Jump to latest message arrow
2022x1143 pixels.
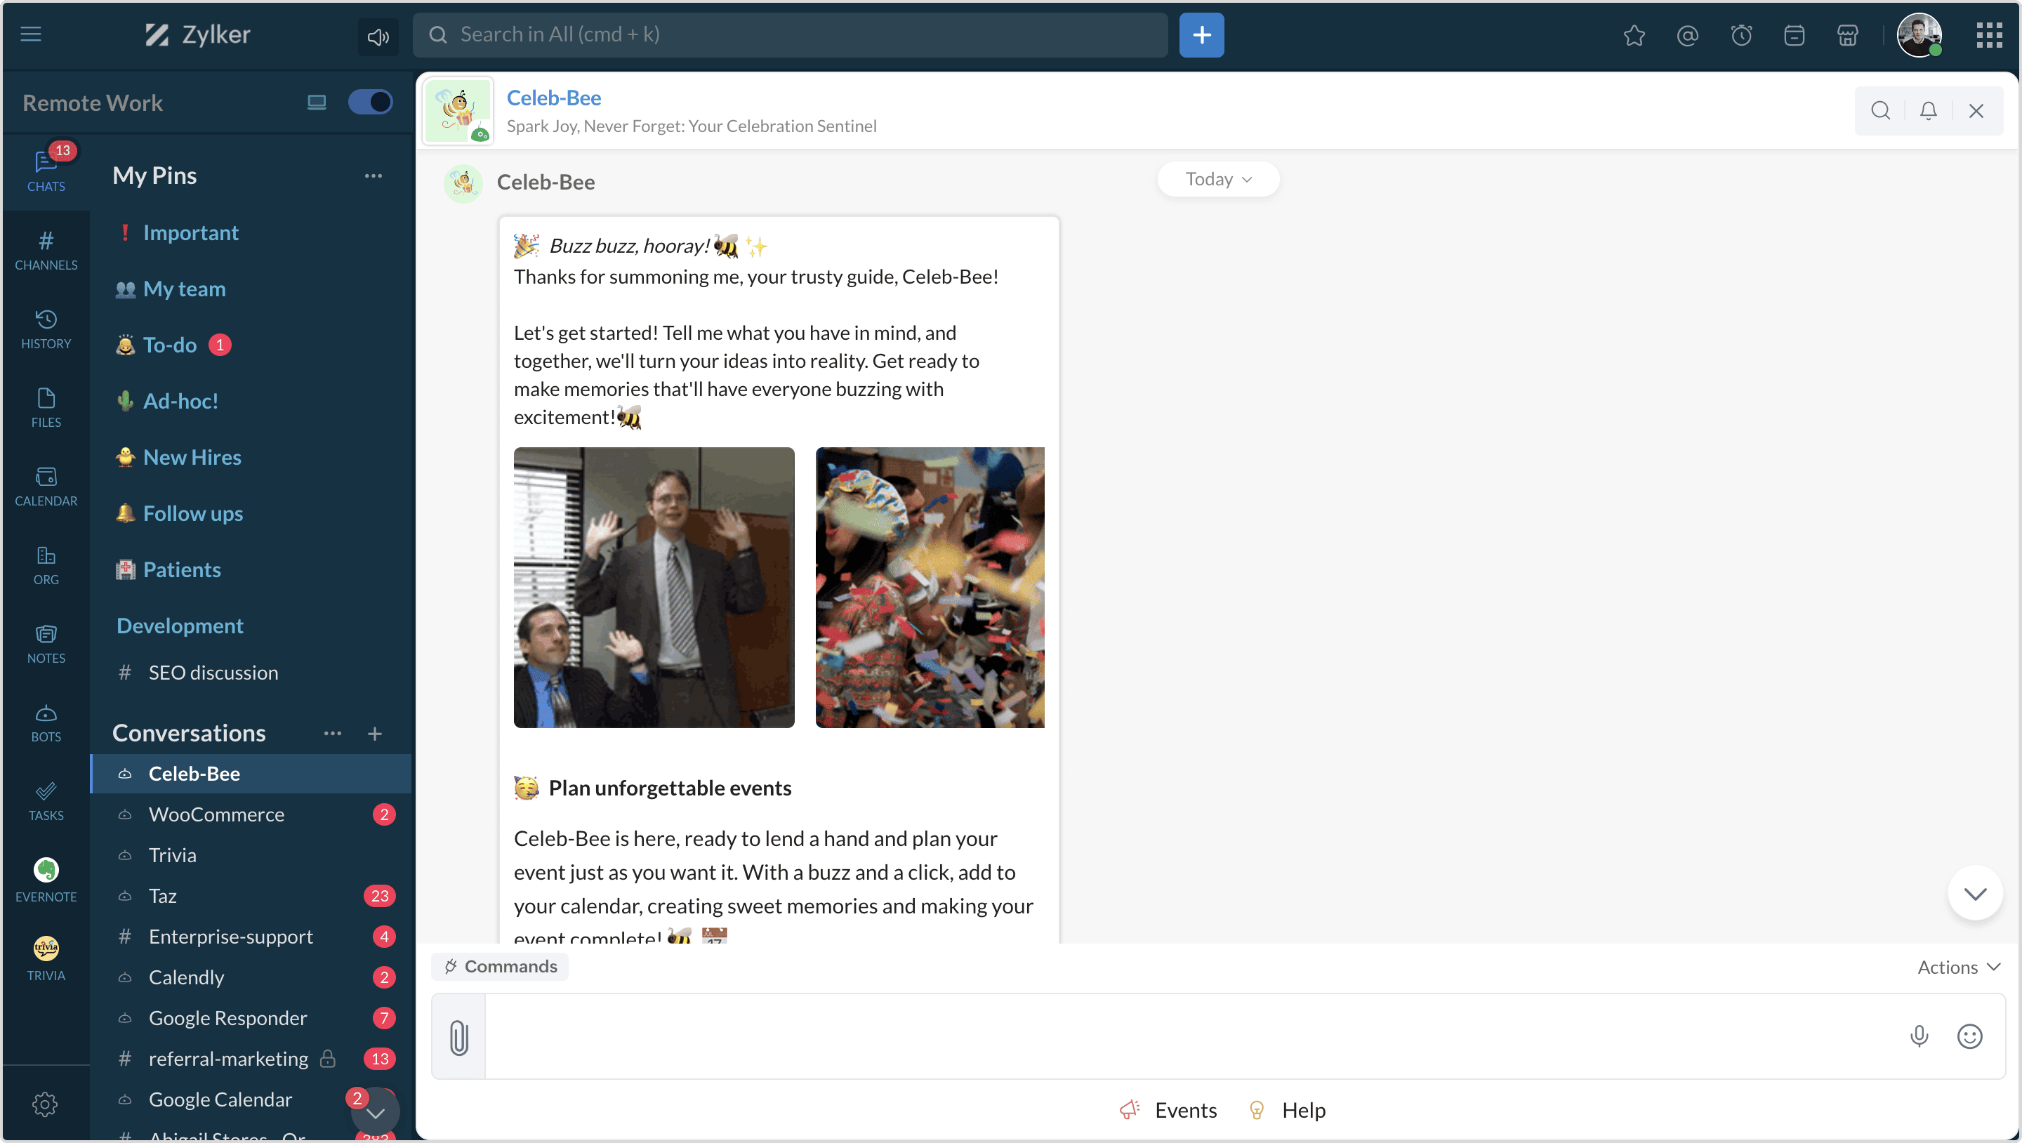click(1975, 893)
